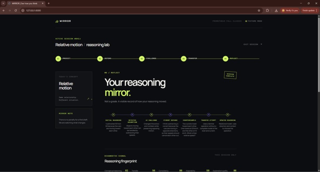Click the MIRROR logo in header
This screenshot has height=172, width=320.
tap(63, 21)
